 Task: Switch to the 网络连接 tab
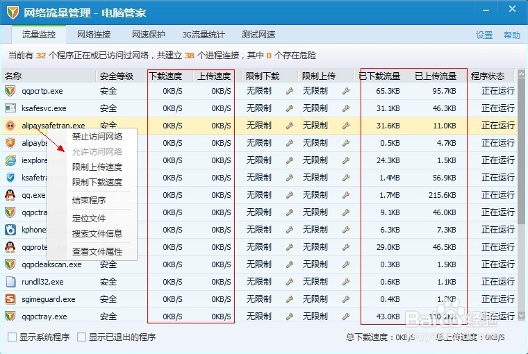coord(94,34)
